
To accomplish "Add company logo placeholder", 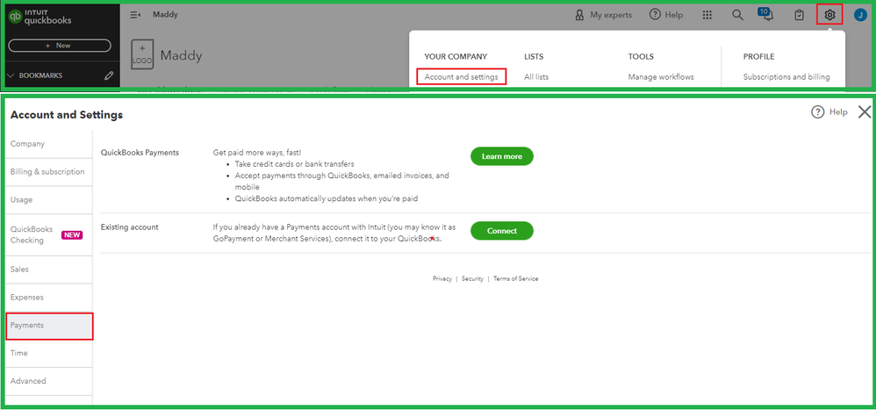I will [x=142, y=54].
